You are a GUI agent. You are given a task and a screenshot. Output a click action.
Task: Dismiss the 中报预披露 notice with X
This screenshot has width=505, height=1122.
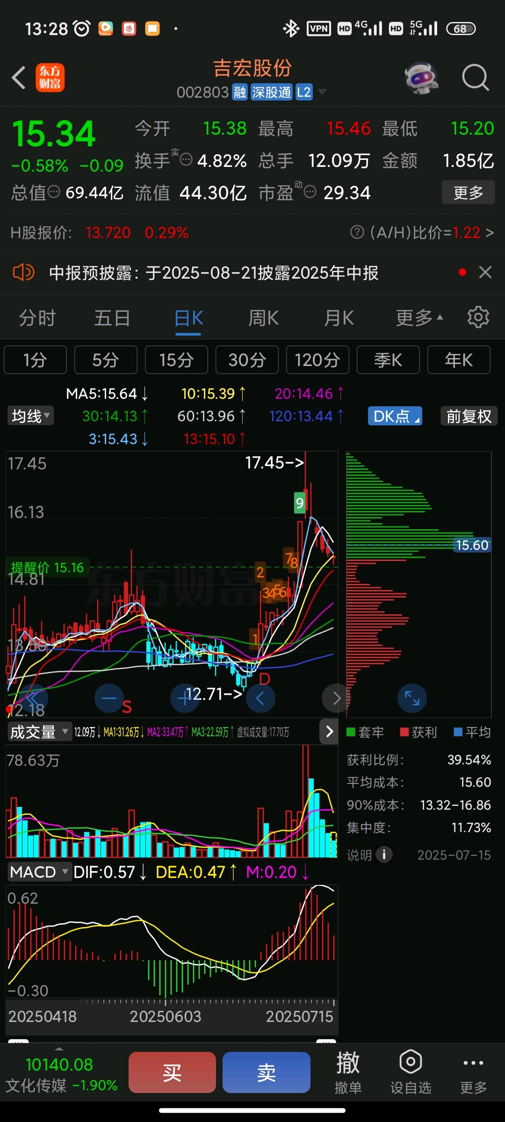coord(485,272)
